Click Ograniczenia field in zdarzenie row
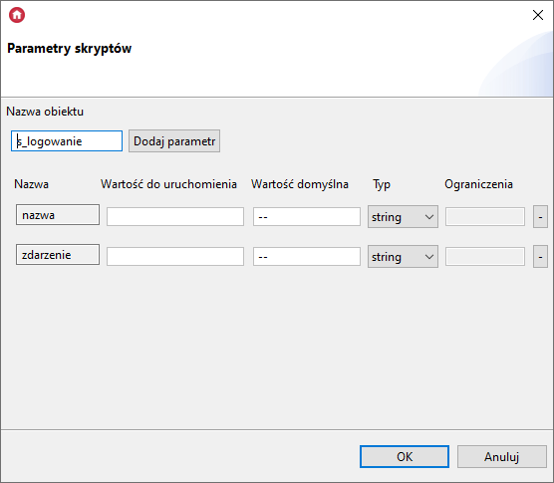 485,256
